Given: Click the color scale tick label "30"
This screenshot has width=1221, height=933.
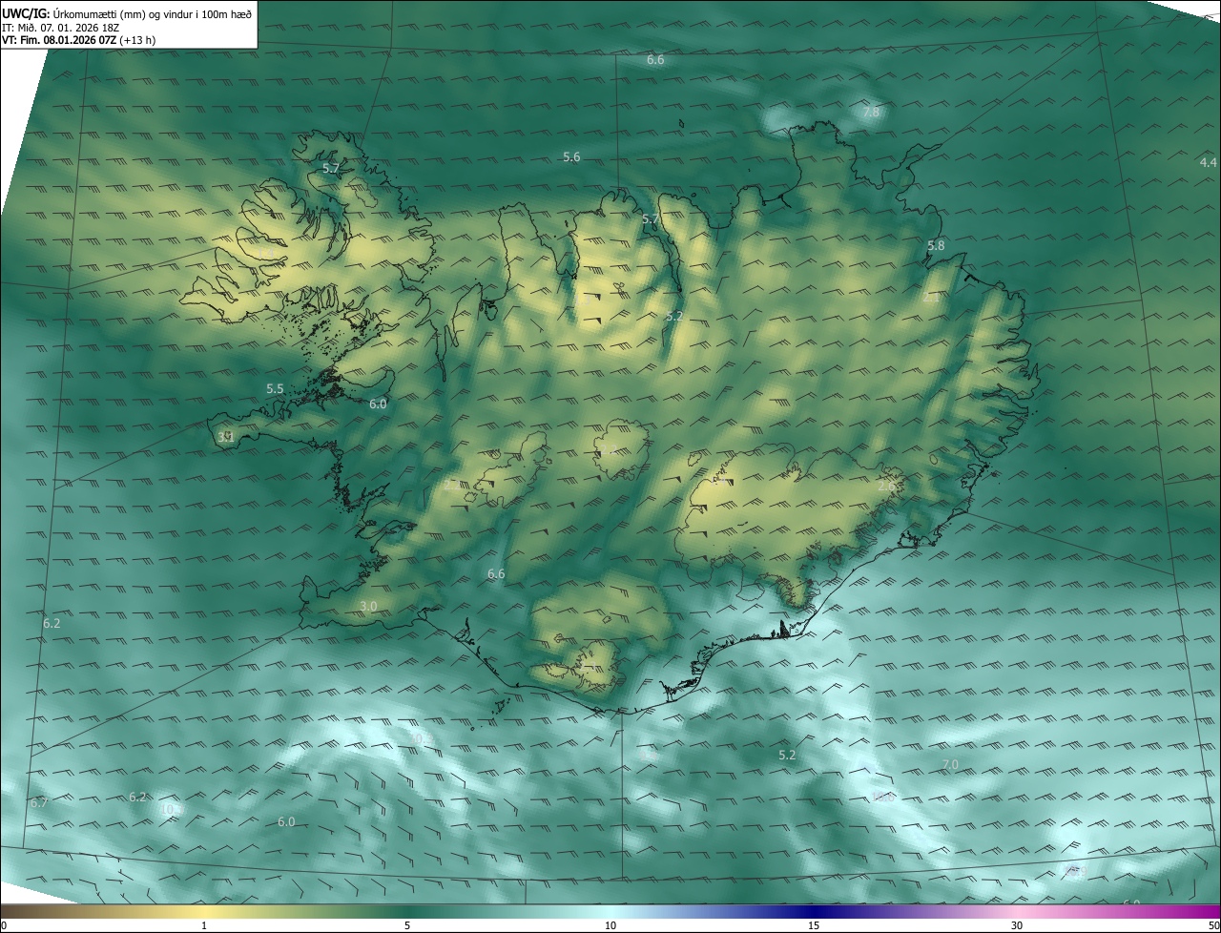Looking at the screenshot, I should tap(1017, 925).
